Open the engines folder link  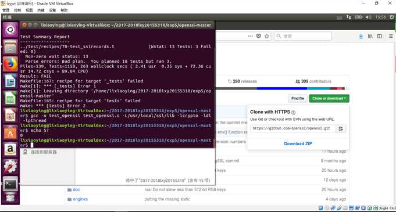coord(80,199)
